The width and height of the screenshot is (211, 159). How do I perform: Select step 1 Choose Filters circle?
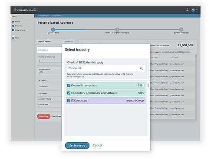(53, 29)
